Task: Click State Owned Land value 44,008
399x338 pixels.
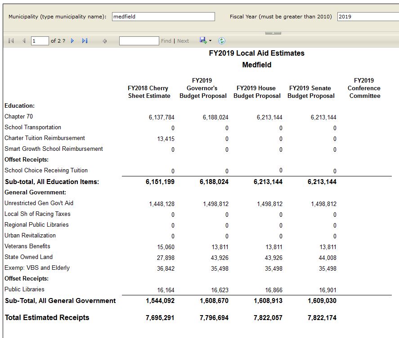Action: (x=327, y=258)
